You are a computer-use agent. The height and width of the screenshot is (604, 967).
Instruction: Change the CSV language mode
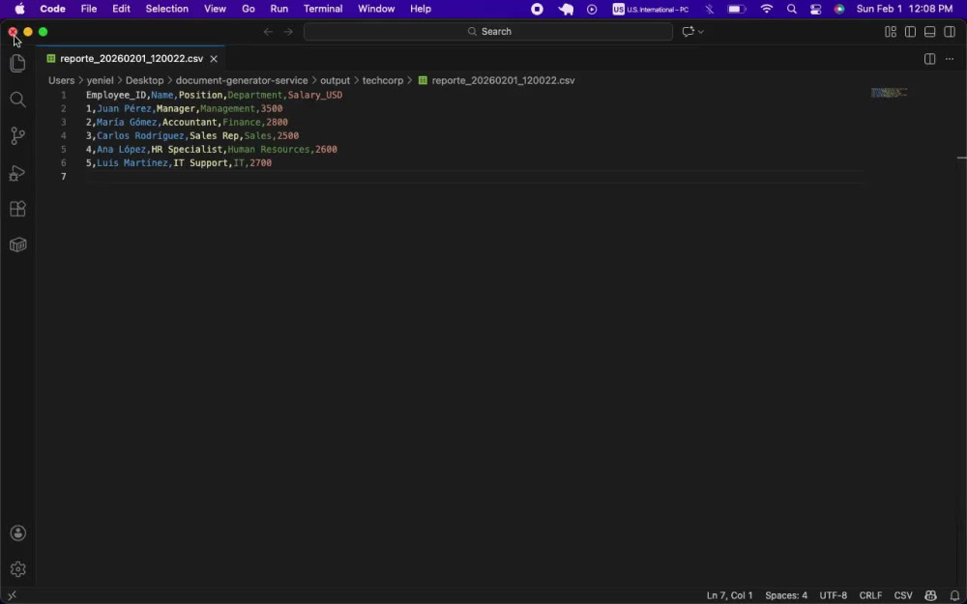(x=903, y=595)
